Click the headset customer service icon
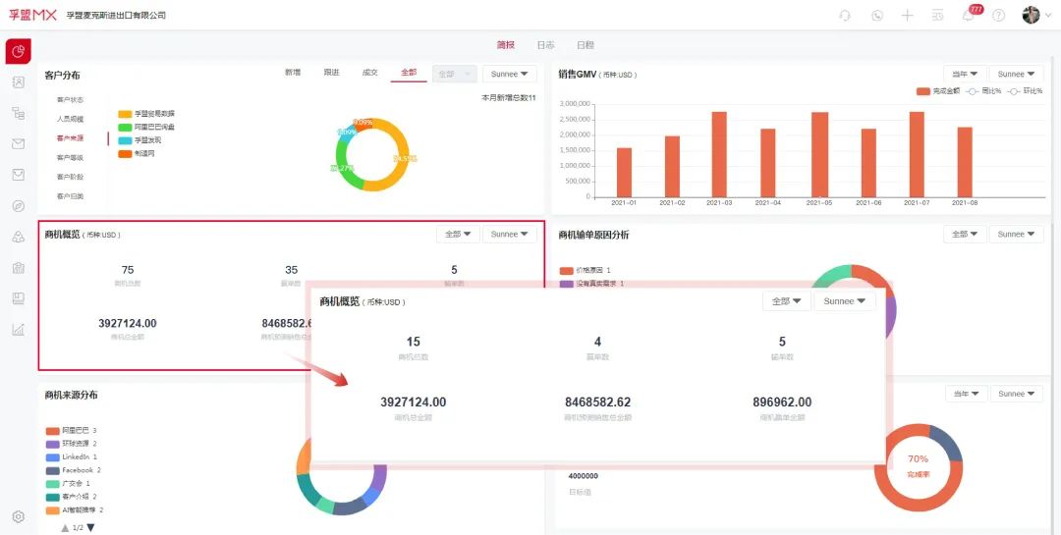1061x535 pixels. pos(845,16)
